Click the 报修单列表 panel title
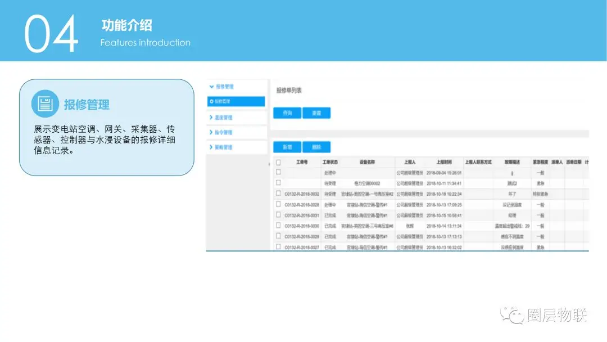This screenshot has height=342, width=607. (x=289, y=91)
